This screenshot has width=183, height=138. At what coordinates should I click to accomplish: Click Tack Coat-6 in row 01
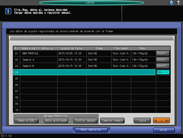(120, 53)
